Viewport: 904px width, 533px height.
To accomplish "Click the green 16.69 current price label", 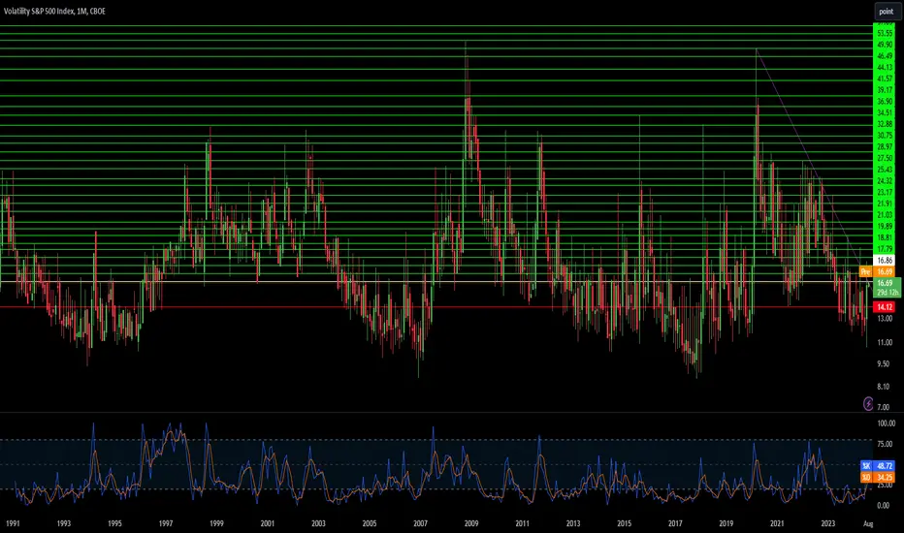I will [x=888, y=283].
